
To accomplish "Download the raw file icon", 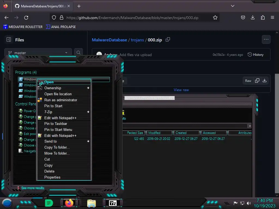I will click(265, 81).
